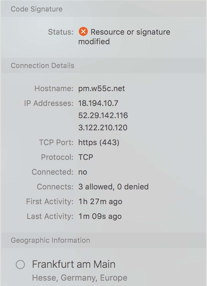Image resolution: width=207 pixels, height=286 pixels.
Task: Select the hostname pm.w55c.net
Action: point(101,89)
